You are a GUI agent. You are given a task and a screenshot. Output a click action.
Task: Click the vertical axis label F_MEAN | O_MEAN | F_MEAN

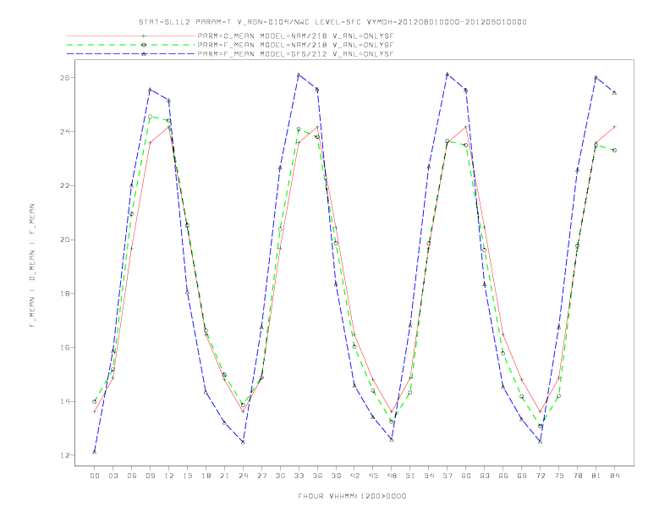point(32,266)
